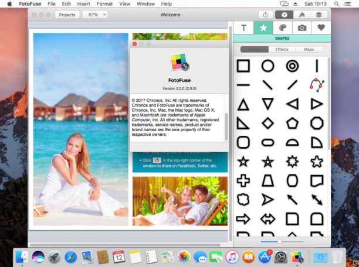Viewport: 359px width, 267px height.
Task: Open Safari from the Dock
Action: [71, 257]
